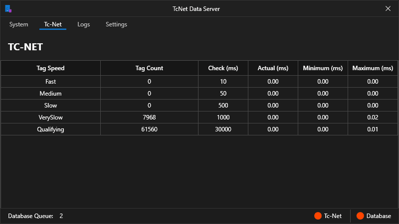Click the Database Queue label
Image resolution: width=399 pixels, height=224 pixels.
click(x=30, y=216)
